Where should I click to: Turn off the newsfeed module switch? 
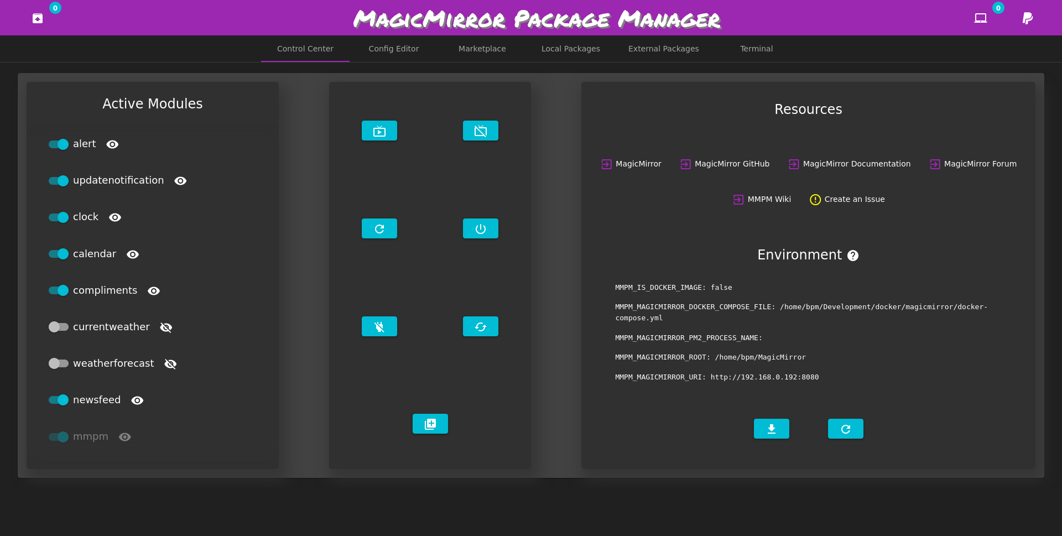coord(59,400)
